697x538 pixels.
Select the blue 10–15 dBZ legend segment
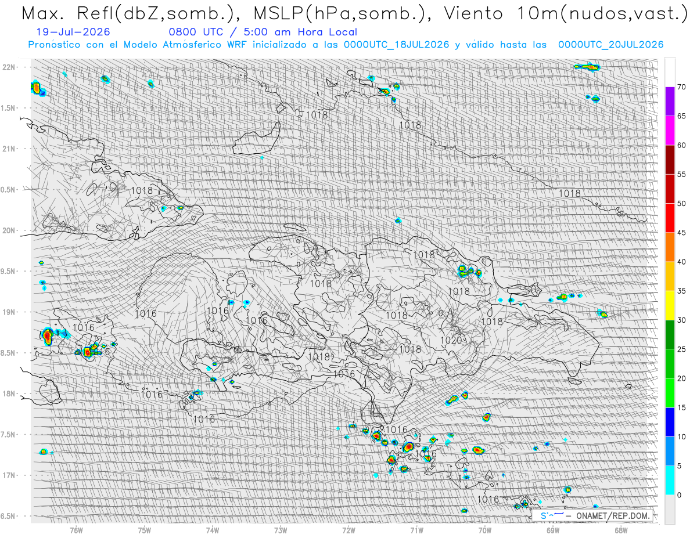pyautogui.click(x=670, y=422)
